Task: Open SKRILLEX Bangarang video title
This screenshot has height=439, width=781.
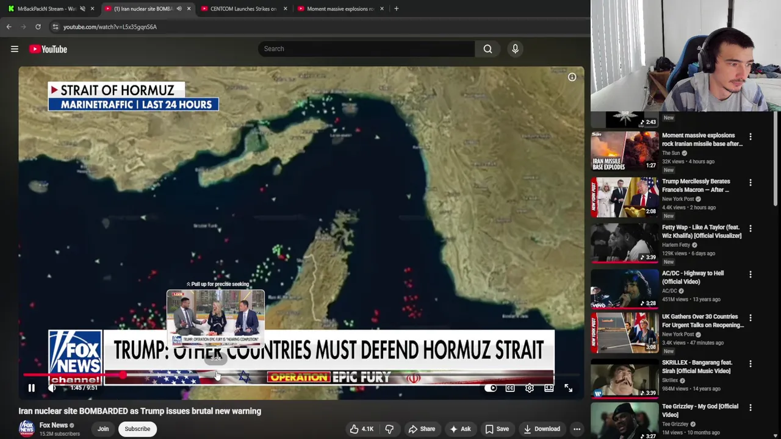Action: 697,366
